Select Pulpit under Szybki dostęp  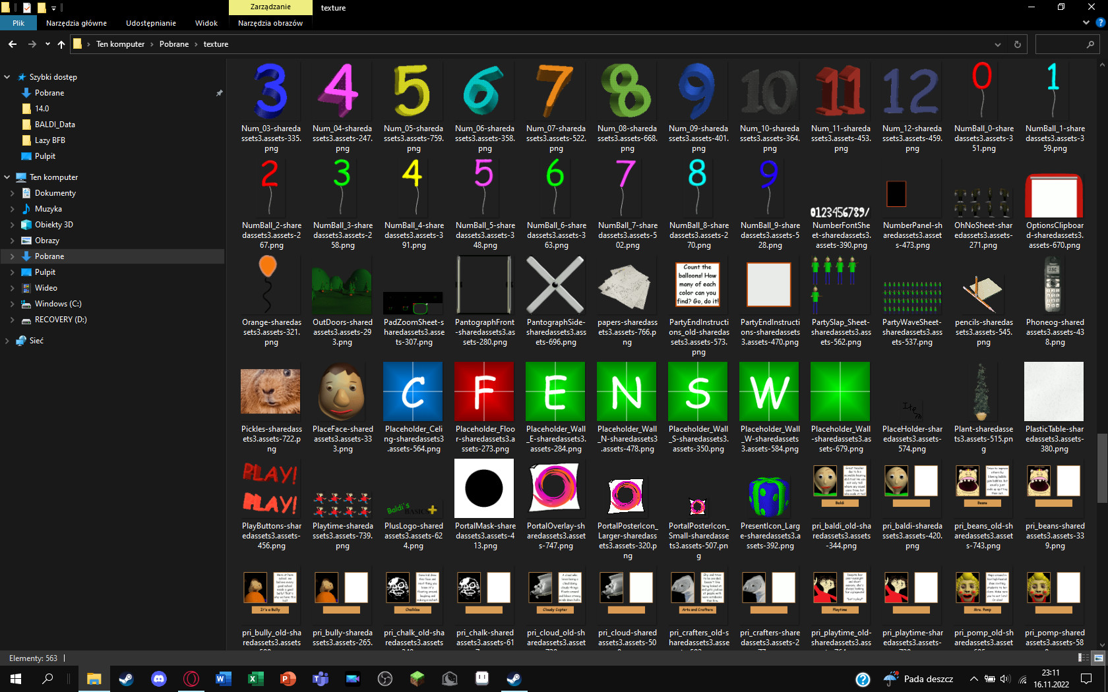pyautogui.click(x=44, y=156)
